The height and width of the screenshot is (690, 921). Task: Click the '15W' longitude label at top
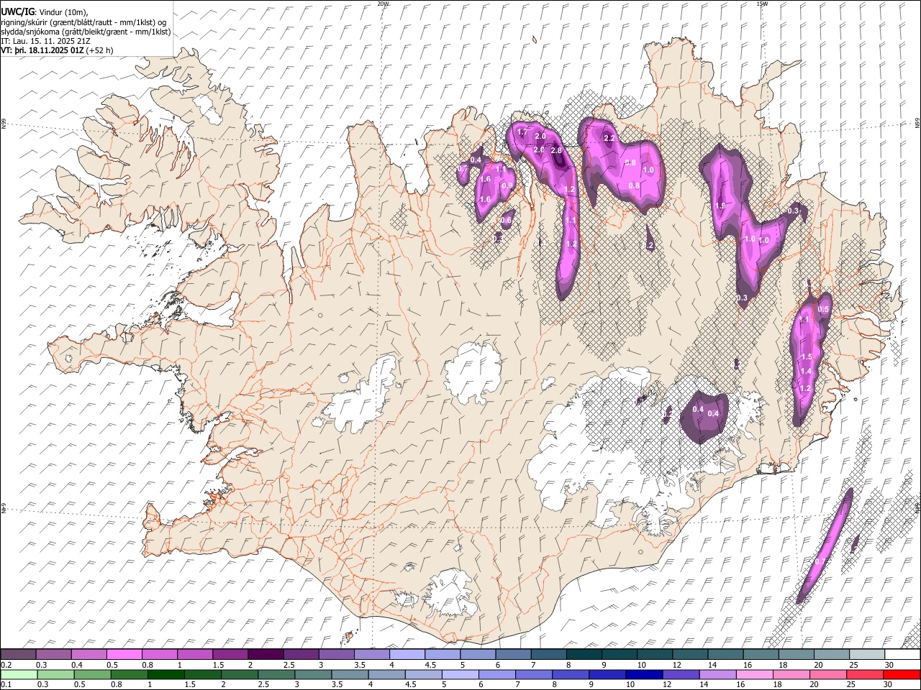(763, 4)
